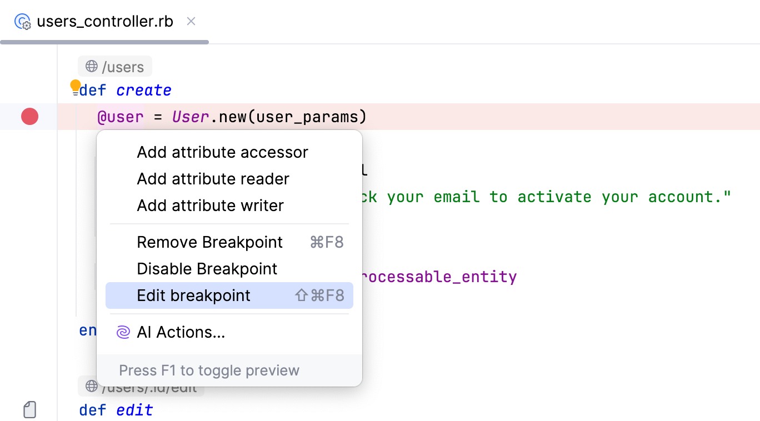Close the users_controller.rb tab
The image size is (760, 421).
click(191, 21)
